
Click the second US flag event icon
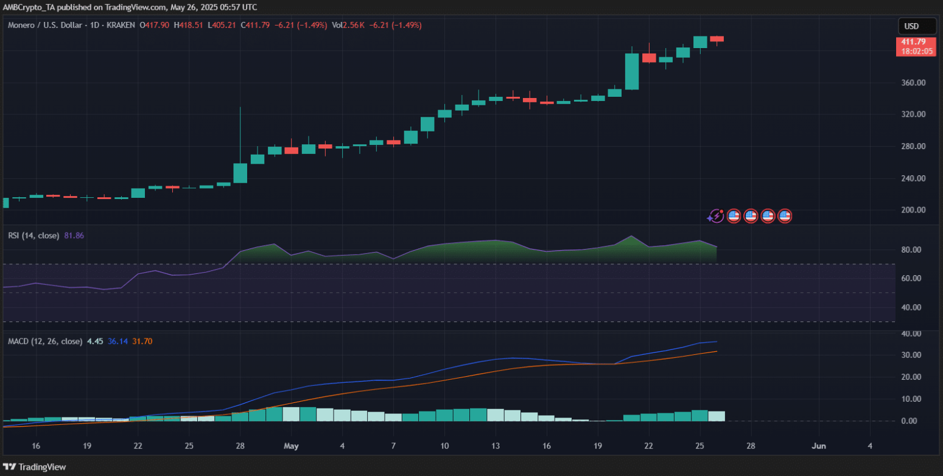click(751, 215)
